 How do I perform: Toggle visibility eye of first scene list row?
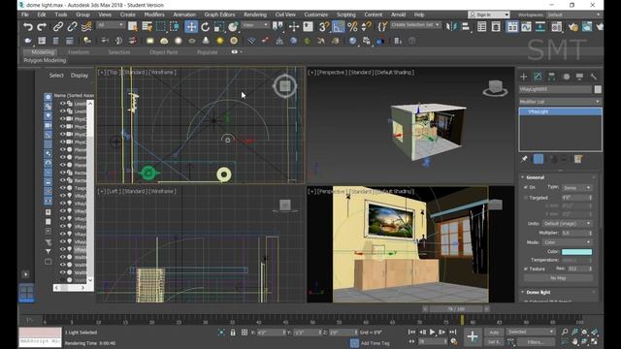coord(62,104)
